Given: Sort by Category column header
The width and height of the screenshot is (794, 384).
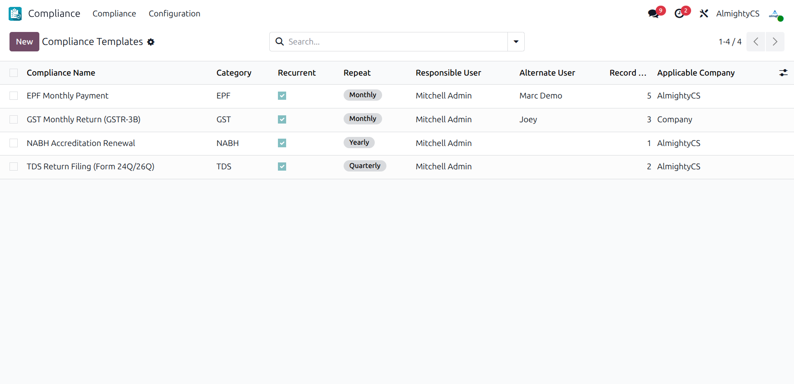Looking at the screenshot, I should coord(234,73).
